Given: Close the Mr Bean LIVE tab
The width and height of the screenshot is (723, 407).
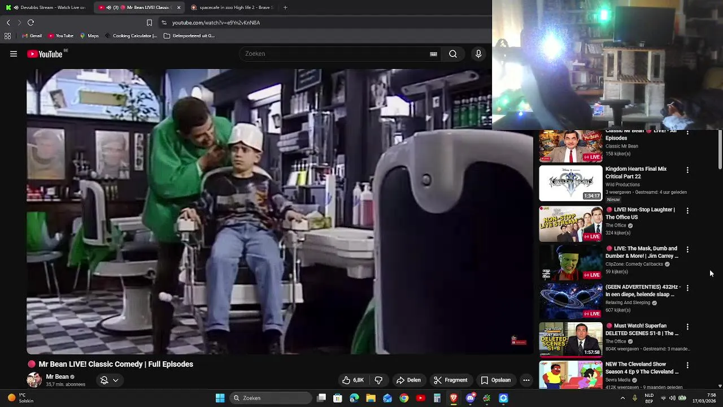Looking at the screenshot, I should click(178, 7).
